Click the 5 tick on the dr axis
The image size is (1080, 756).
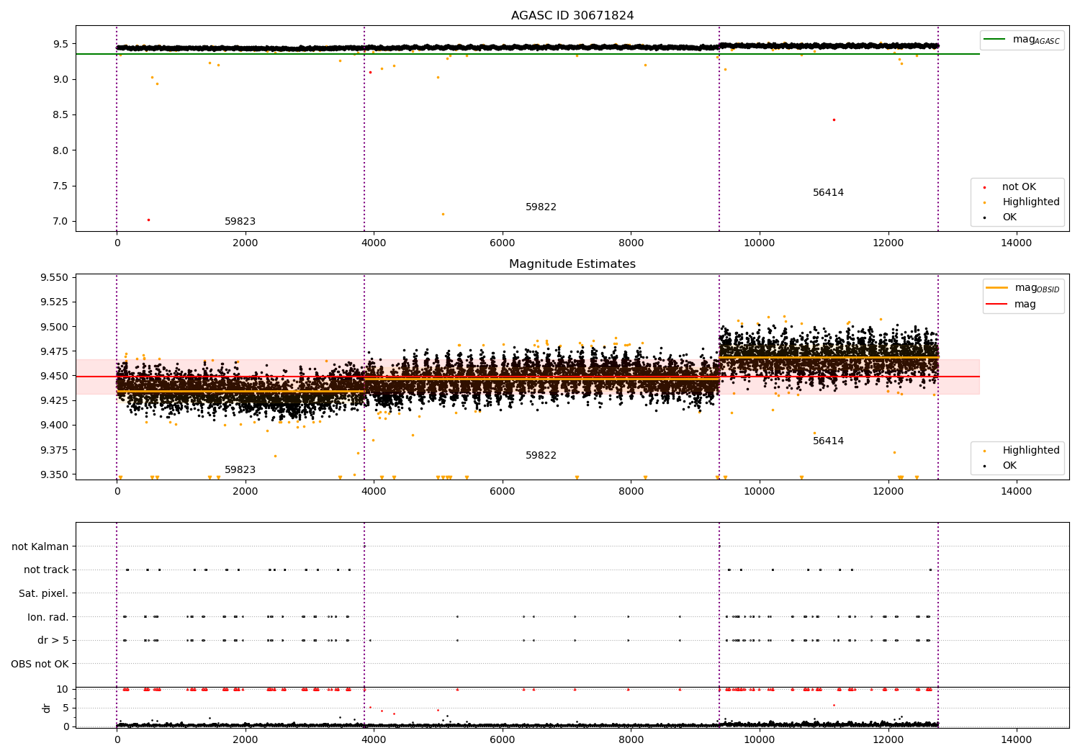[x=66, y=708]
